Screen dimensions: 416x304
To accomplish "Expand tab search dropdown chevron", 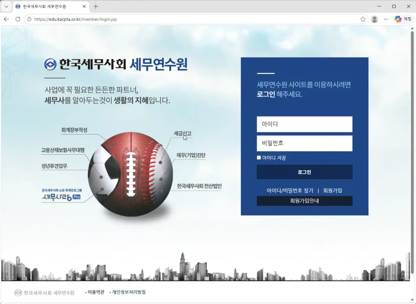I will click(x=6, y=6).
